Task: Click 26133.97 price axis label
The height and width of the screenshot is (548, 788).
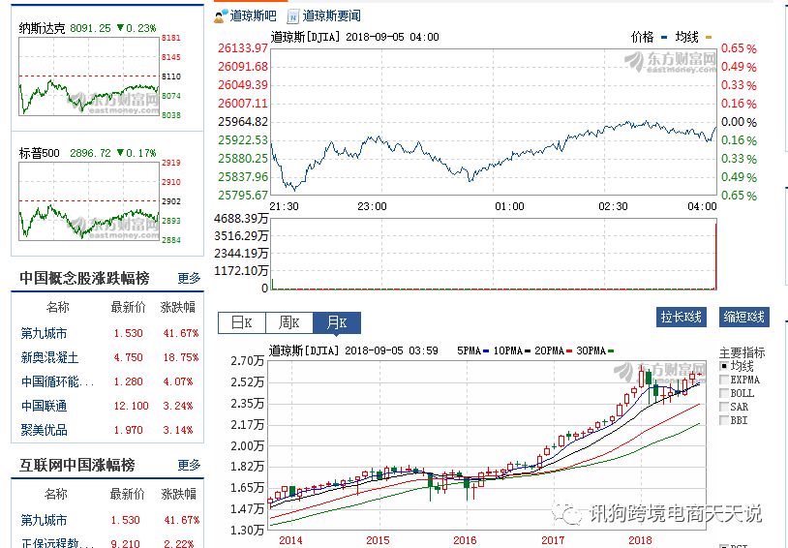Action: click(x=243, y=48)
